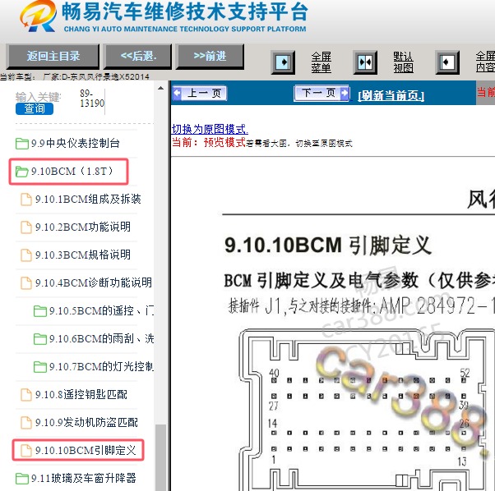Click the 查询 search button
Screen dimensions: 495x491
pos(35,108)
